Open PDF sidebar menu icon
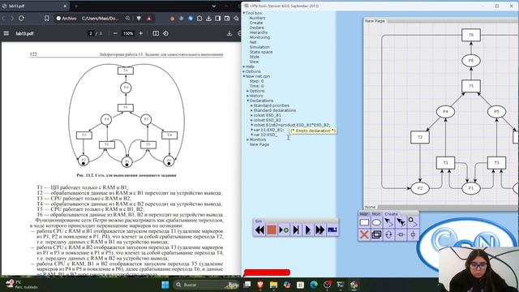 coord(6,33)
